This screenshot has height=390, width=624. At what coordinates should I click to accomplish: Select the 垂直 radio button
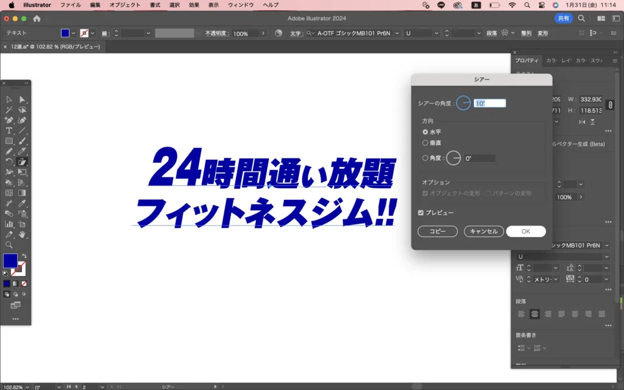[425, 143]
